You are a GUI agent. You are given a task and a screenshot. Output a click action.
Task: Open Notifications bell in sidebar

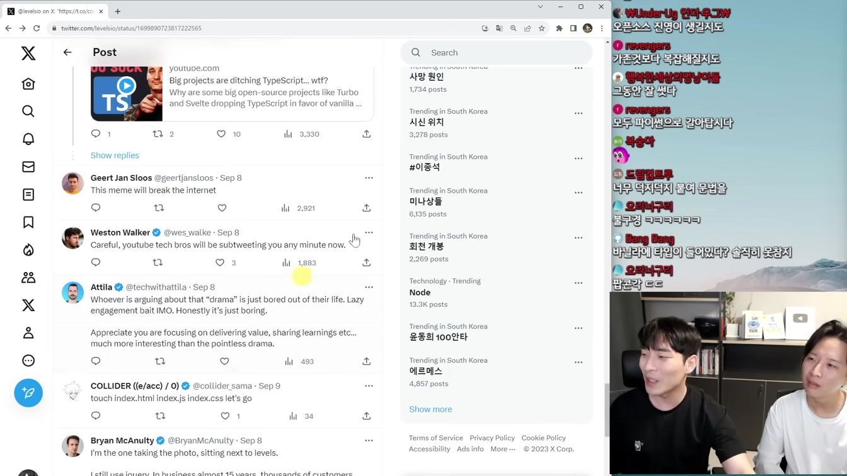coord(28,139)
